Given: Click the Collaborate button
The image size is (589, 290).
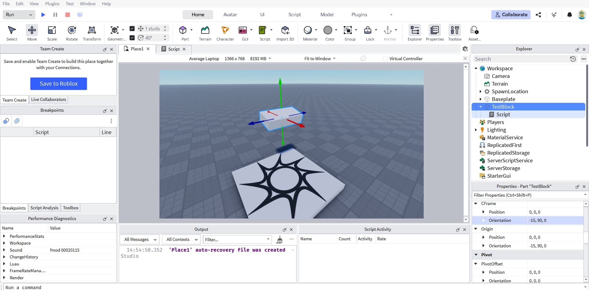Looking at the screenshot, I should [x=511, y=14].
